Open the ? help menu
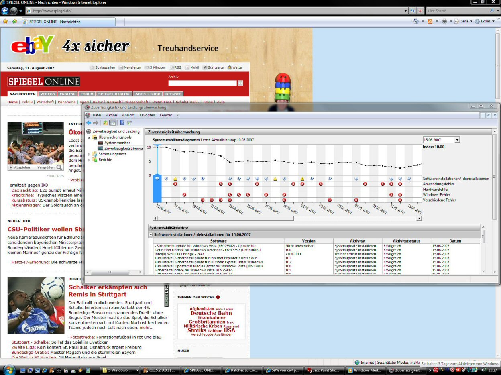This screenshot has height=375, width=501. (178, 115)
